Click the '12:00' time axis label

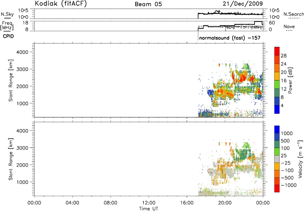tap(149, 203)
